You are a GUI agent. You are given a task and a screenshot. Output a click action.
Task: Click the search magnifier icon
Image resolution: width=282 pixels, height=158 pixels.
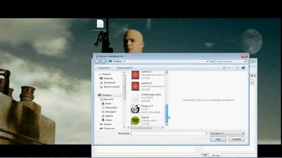pos(245,61)
